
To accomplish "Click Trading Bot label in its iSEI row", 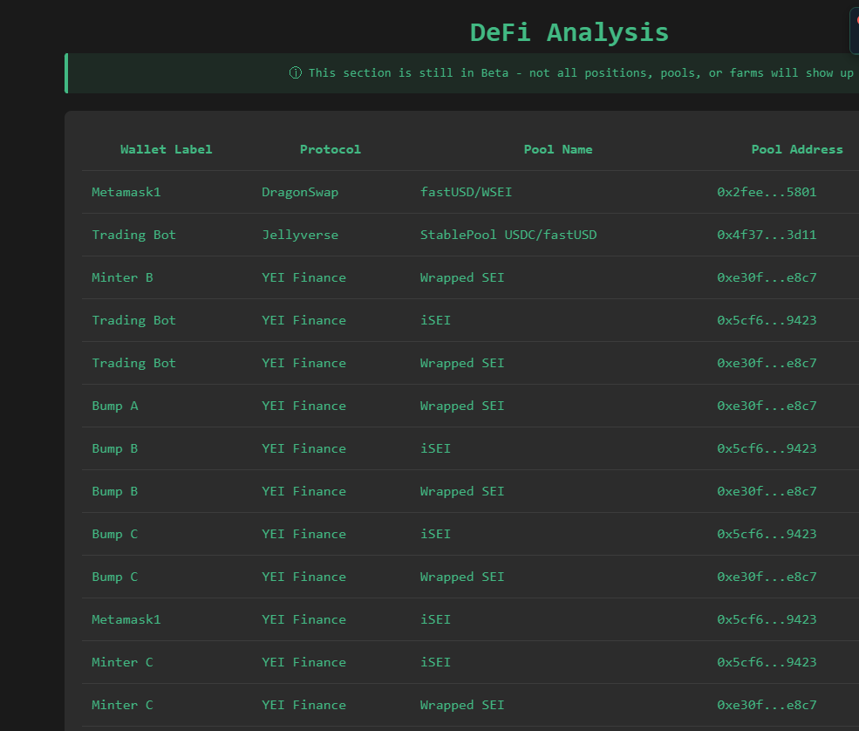I will (x=133, y=320).
